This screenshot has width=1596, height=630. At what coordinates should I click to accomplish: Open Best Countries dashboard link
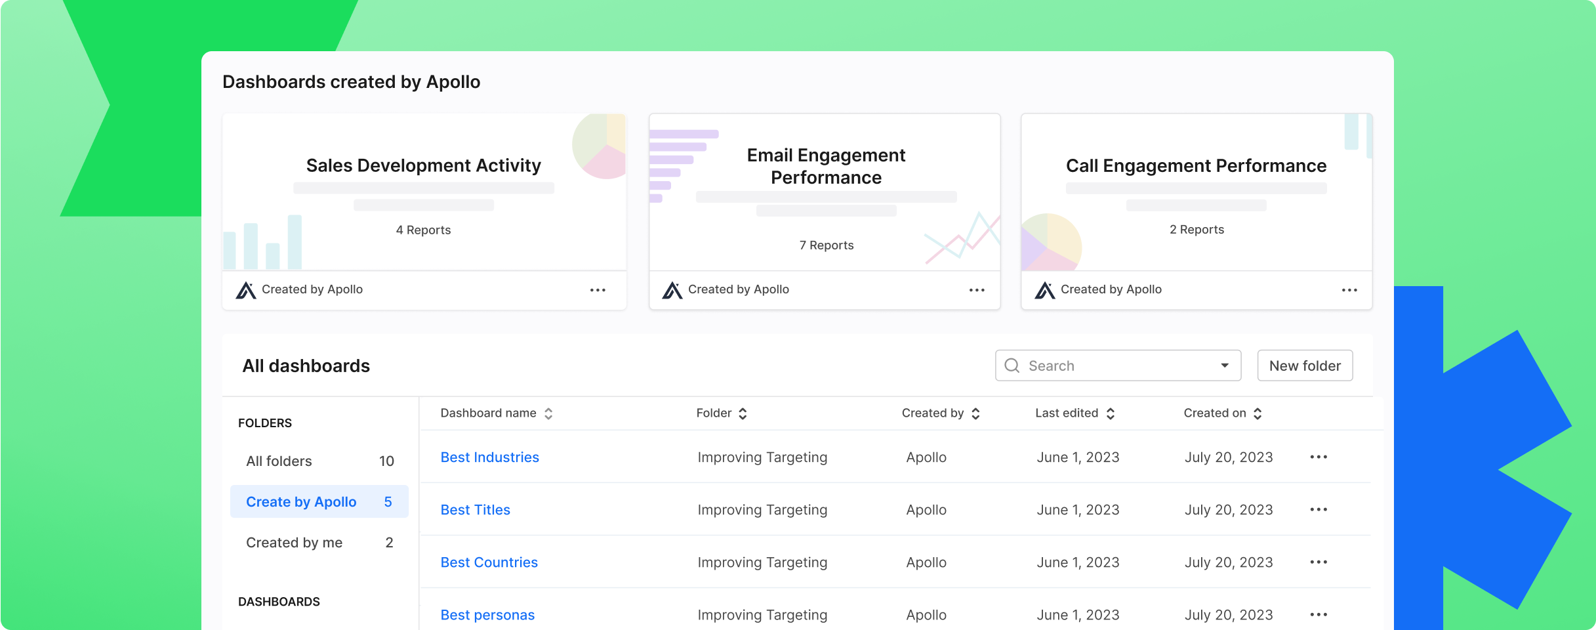pos(489,562)
